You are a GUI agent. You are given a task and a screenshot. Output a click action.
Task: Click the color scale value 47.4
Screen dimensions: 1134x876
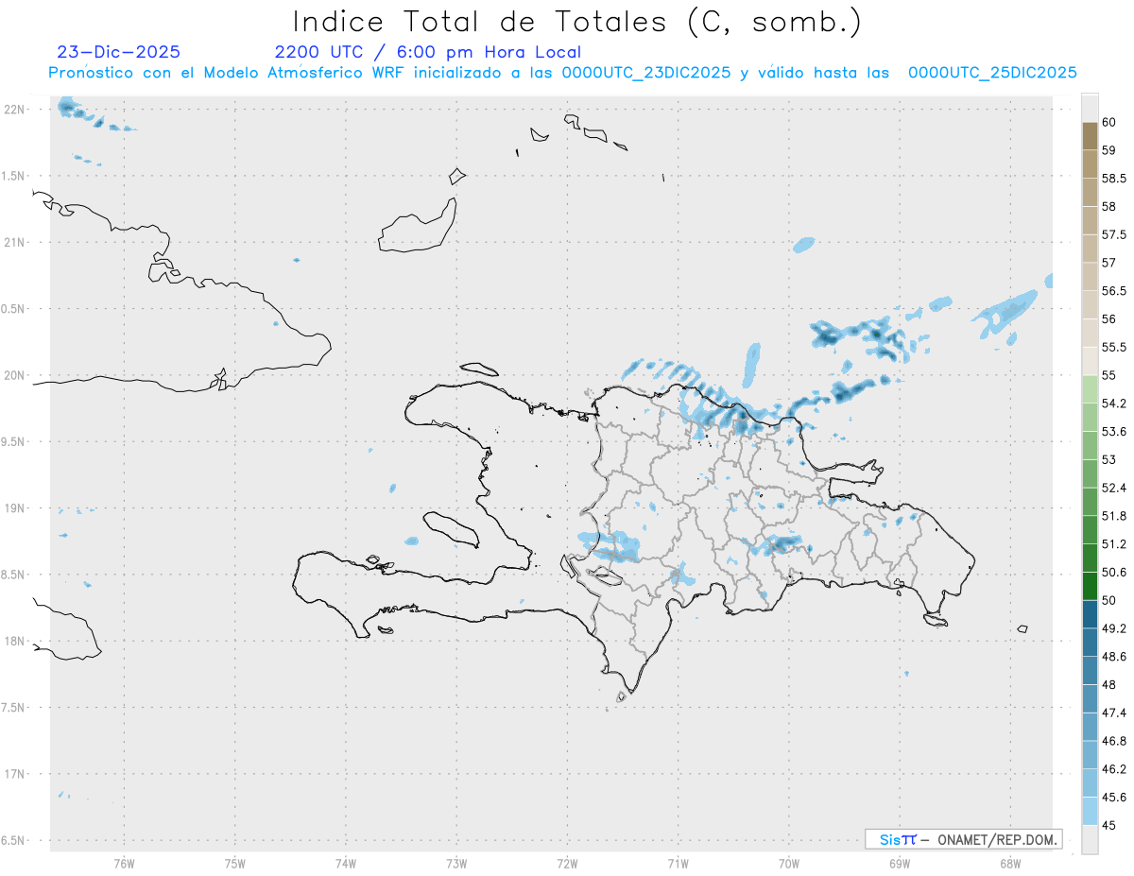(1113, 713)
